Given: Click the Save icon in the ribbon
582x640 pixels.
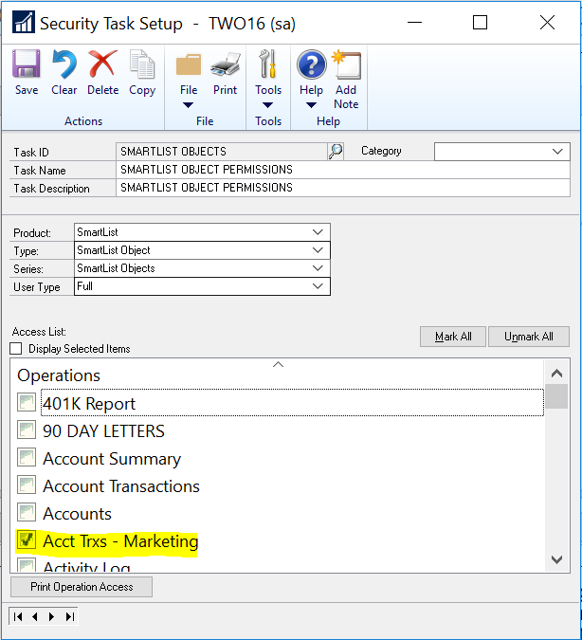Looking at the screenshot, I should point(27,66).
